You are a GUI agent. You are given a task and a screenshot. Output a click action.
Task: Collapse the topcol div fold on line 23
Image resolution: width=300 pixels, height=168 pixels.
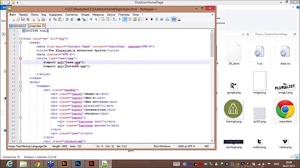21,118
